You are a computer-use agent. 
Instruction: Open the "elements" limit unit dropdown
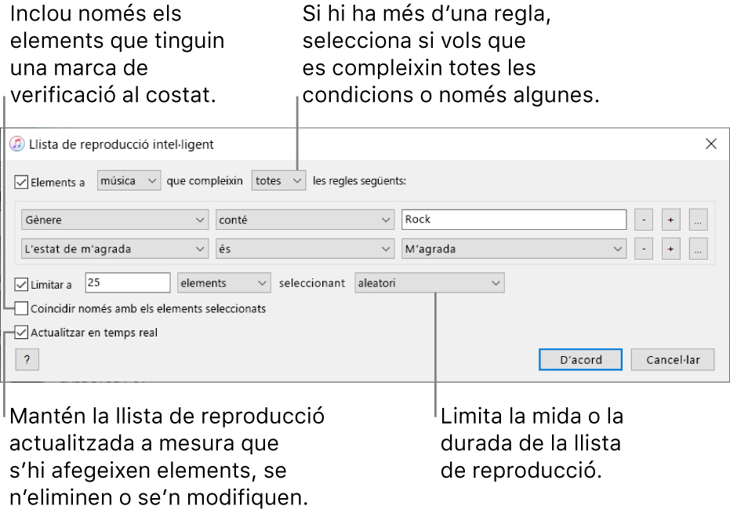point(224,283)
